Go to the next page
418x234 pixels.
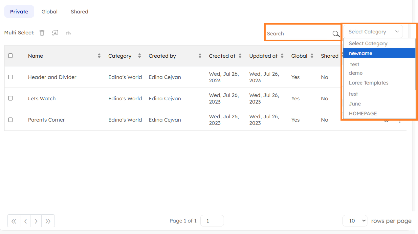click(x=36, y=221)
